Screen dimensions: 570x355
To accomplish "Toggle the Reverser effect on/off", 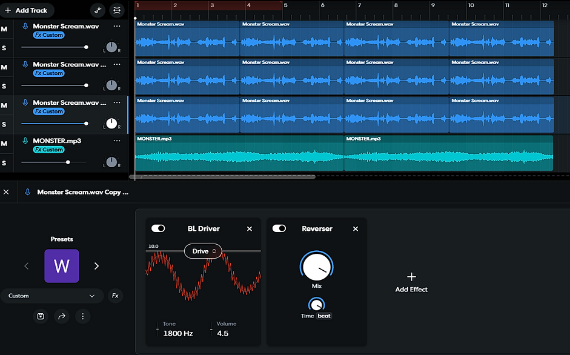I will pos(279,228).
